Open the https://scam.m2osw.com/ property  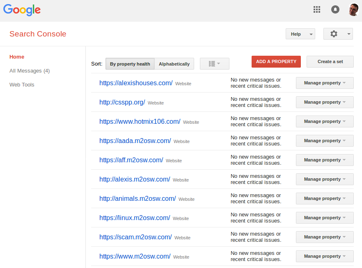tap(135, 237)
